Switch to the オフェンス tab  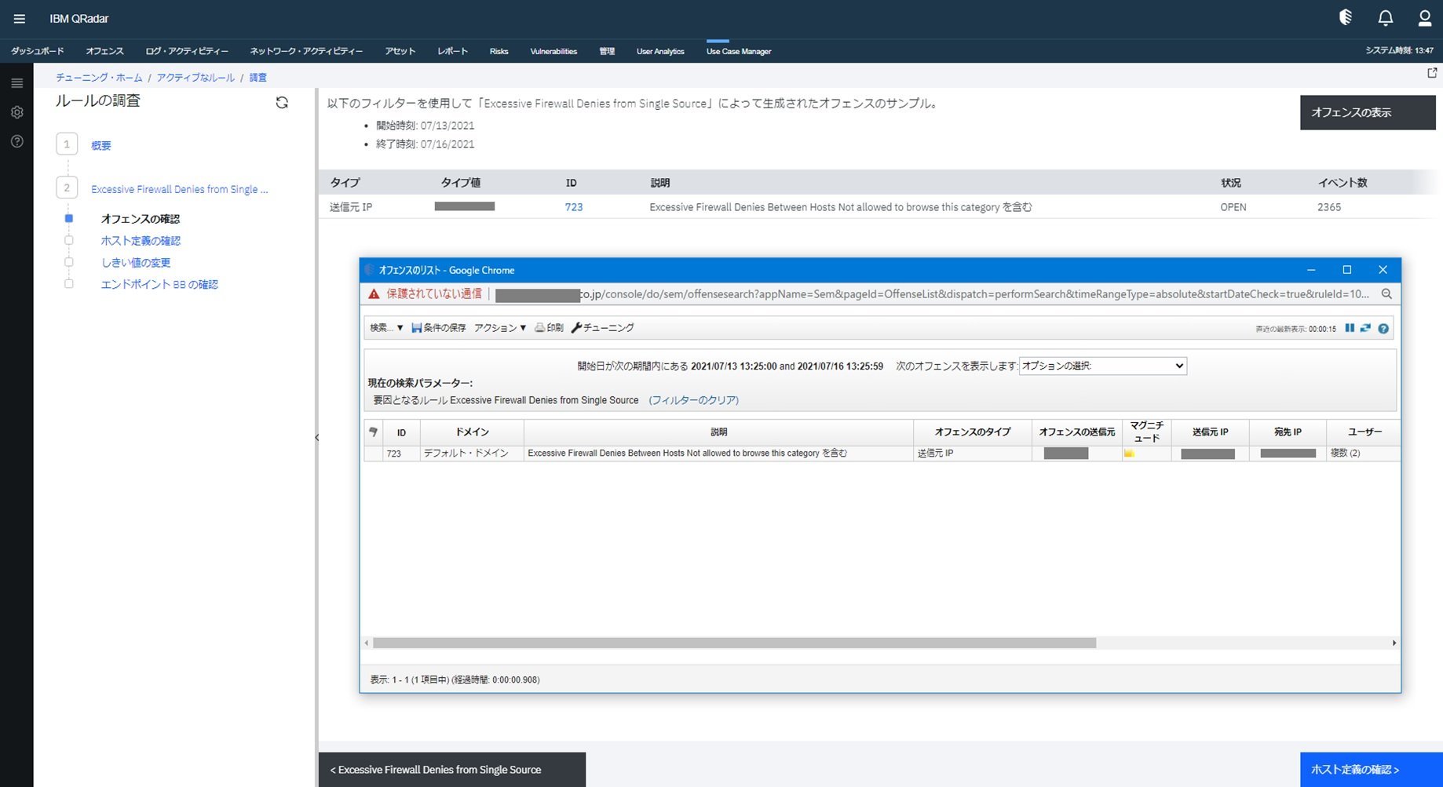click(104, 51)
